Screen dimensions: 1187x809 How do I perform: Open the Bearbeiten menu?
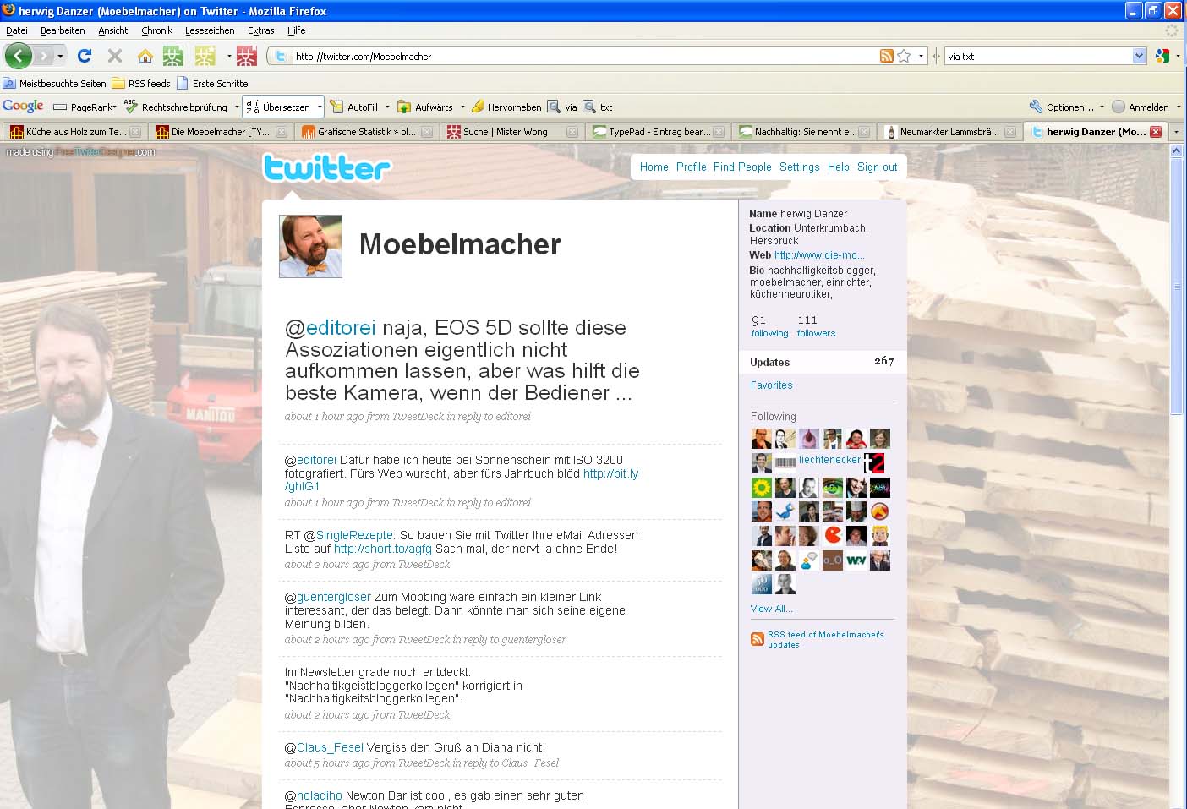tap(63, 30)
